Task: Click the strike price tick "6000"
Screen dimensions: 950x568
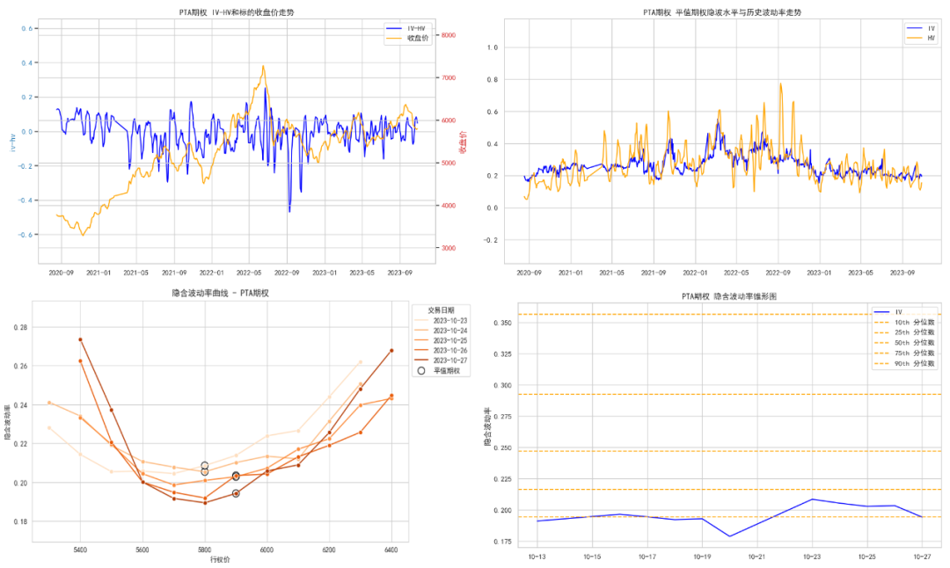Action: 267,550
